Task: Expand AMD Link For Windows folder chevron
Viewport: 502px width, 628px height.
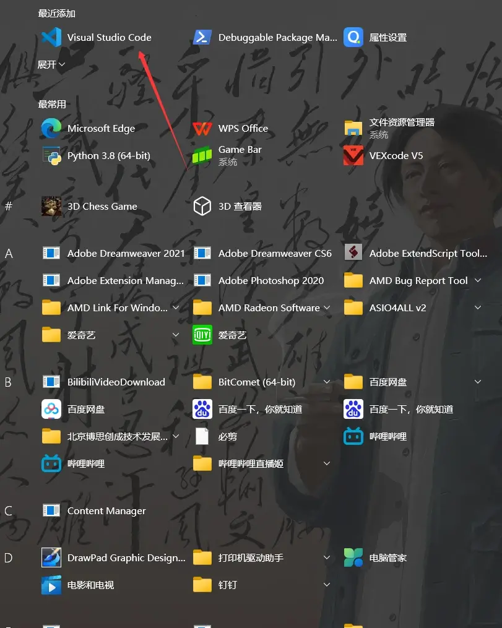Action: pos(175,308)
